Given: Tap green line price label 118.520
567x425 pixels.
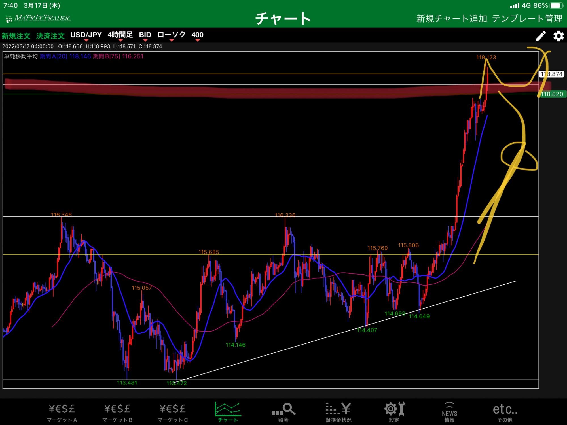Looking at the screenshot, I should [552, 94].
